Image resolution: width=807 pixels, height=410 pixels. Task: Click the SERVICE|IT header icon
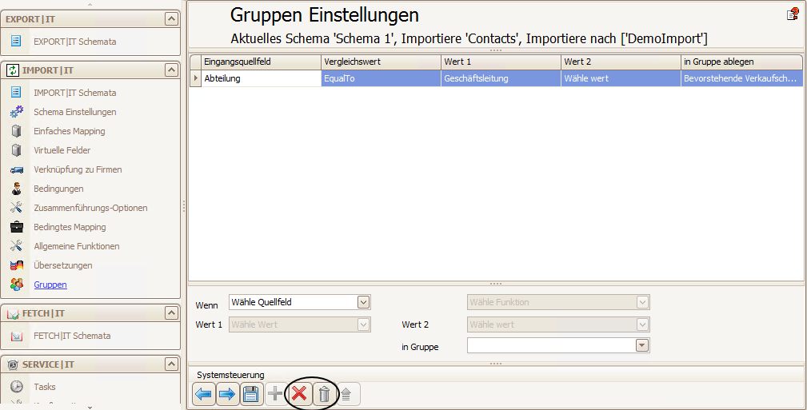[14, 364]
